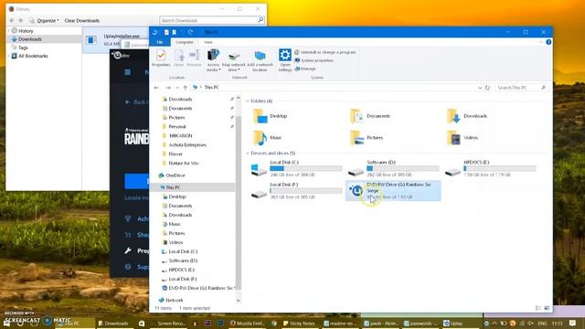This screenshot has height=329, width=585.
Task: Open System properties in the ribbon
Action: pyautogui.click(x=314, y=60)
